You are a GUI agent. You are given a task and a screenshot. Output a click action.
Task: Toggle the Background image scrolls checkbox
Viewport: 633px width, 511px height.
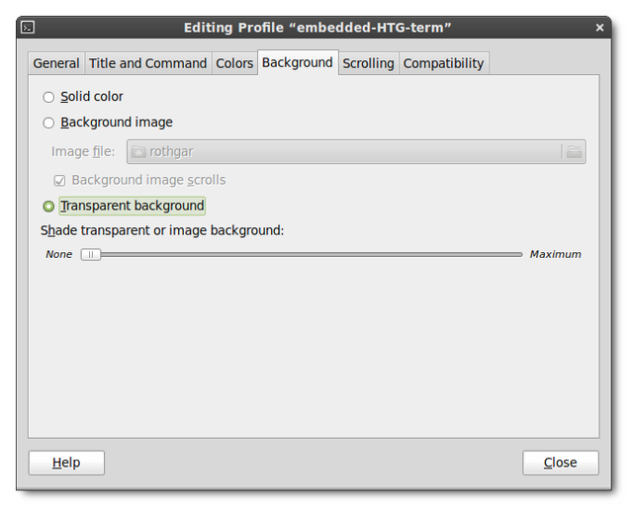(59, 181)
